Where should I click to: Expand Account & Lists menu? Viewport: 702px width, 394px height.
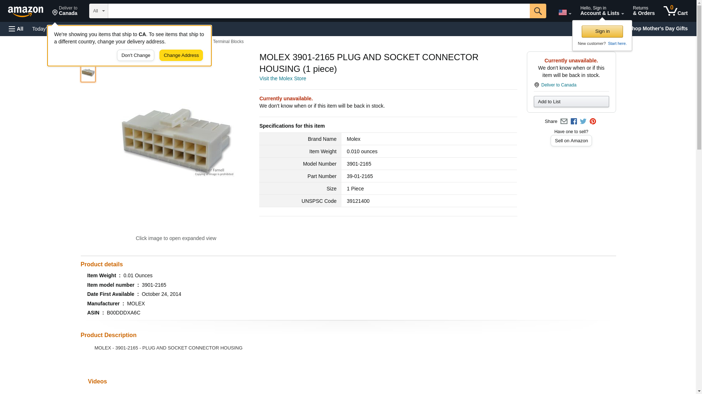pyautogui.click(x=602, y=11)
